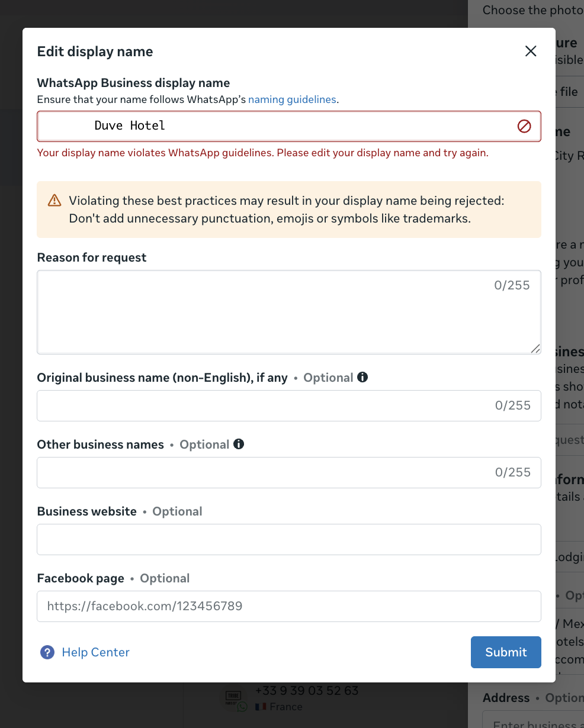Open info icon beside Other business names

click(x=239, y=444)
